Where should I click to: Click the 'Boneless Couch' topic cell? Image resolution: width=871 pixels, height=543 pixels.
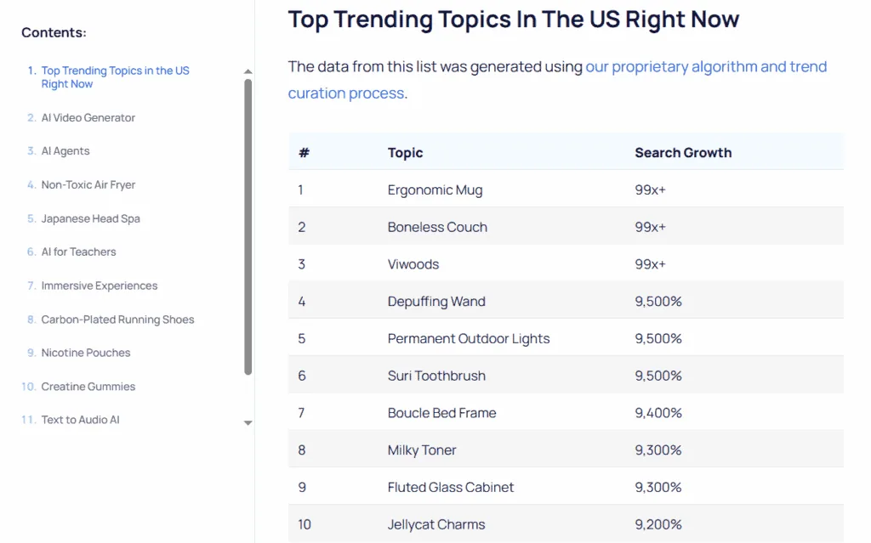click(437, 227)
